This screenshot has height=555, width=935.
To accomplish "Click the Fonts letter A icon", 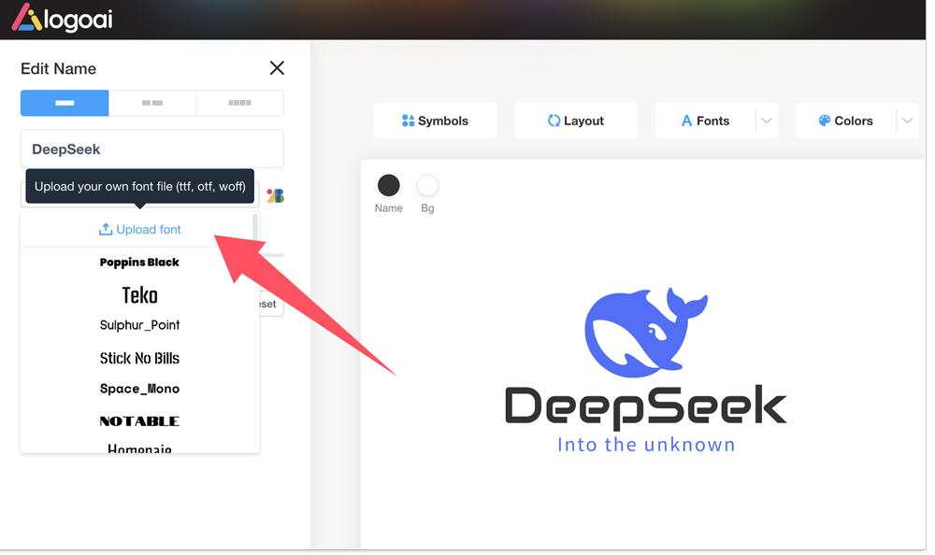I will tap(686, 121).
